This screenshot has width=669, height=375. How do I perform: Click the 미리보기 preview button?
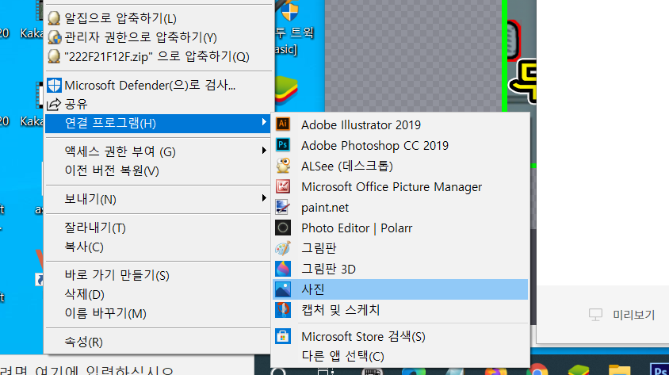click(x=621, y=315)
